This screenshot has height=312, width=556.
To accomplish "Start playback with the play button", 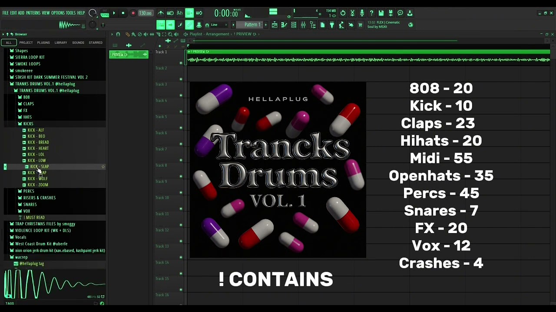I will (x=114, y=13).
